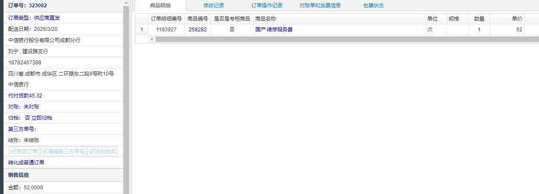539x194 pixels.
Task: Show the 包裹状态 tab
Action: click(374, 6)
